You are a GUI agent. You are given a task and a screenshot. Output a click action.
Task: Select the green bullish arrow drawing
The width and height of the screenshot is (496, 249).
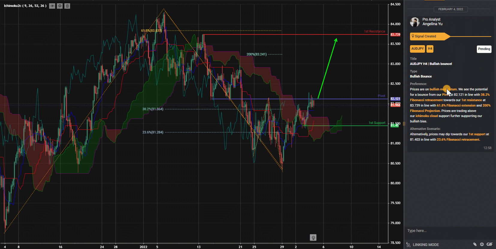point(327,68)
